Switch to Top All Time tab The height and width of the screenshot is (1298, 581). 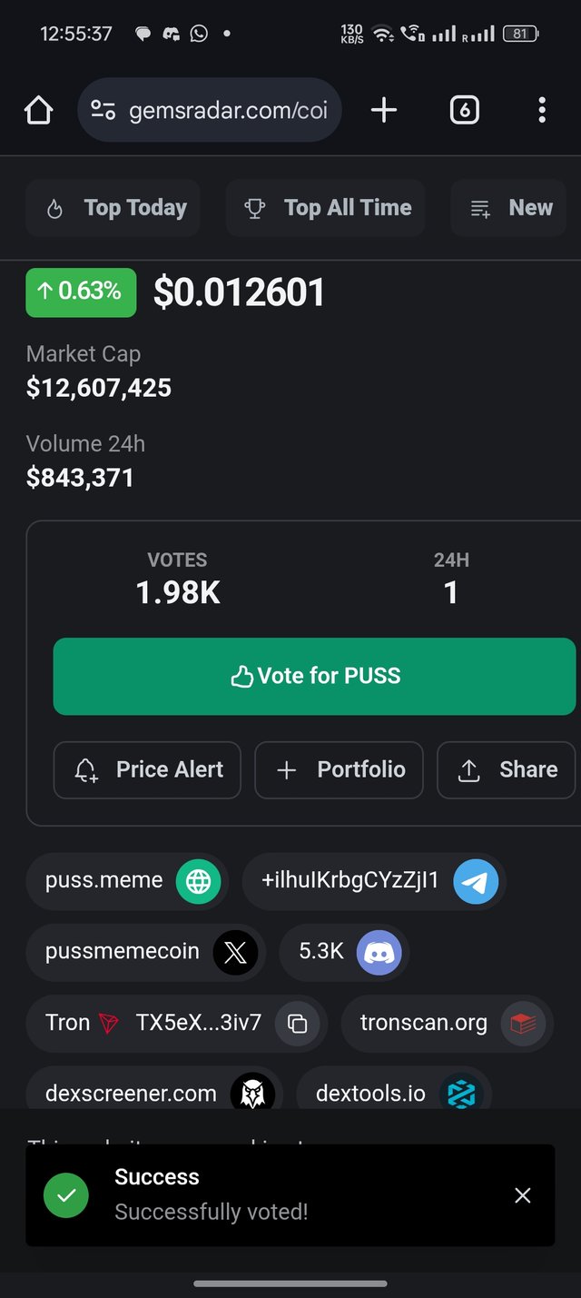(325, 208)
